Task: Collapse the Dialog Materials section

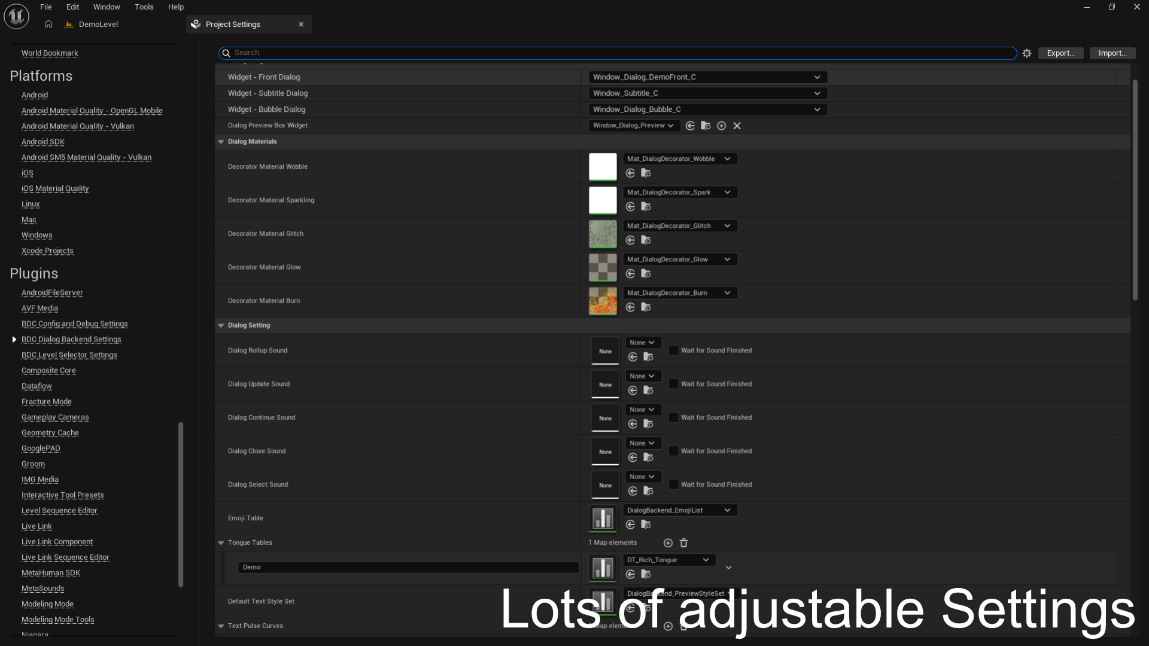Action: pos(221,142)
